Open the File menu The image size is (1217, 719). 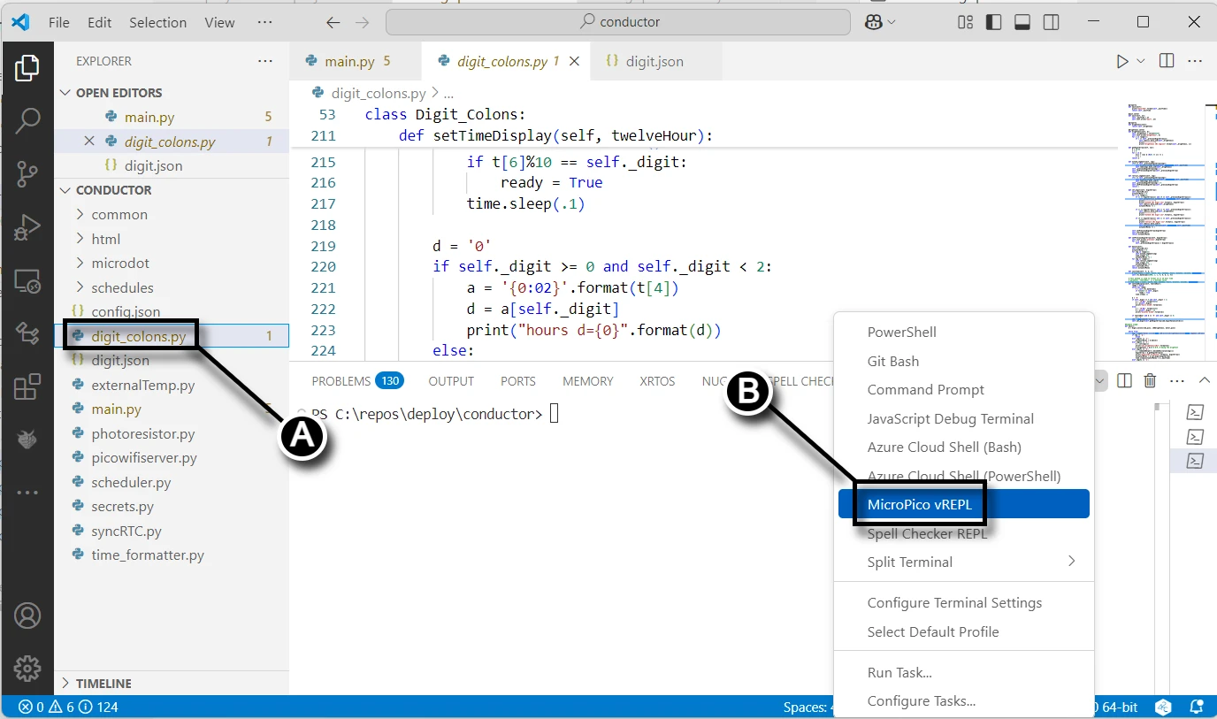[59, 22]
